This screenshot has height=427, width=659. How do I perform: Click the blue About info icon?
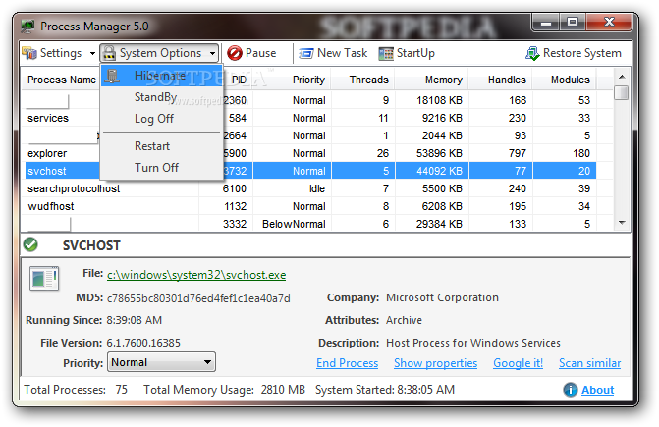tap(571, 390)
